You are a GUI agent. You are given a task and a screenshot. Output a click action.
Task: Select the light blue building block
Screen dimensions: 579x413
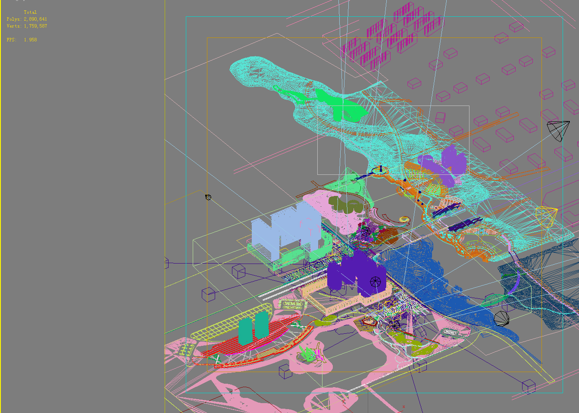point(286,231)
